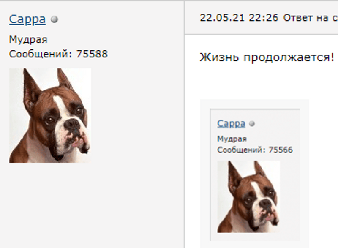Click the boxer dog's nose in the large avatar
This screenshot has height=248, width=338.
click(x=72, y=125)
